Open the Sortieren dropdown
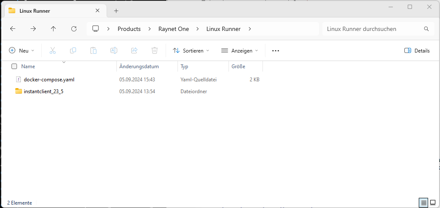The height and width of the screenshot is (208, 440). click(191, 50)
